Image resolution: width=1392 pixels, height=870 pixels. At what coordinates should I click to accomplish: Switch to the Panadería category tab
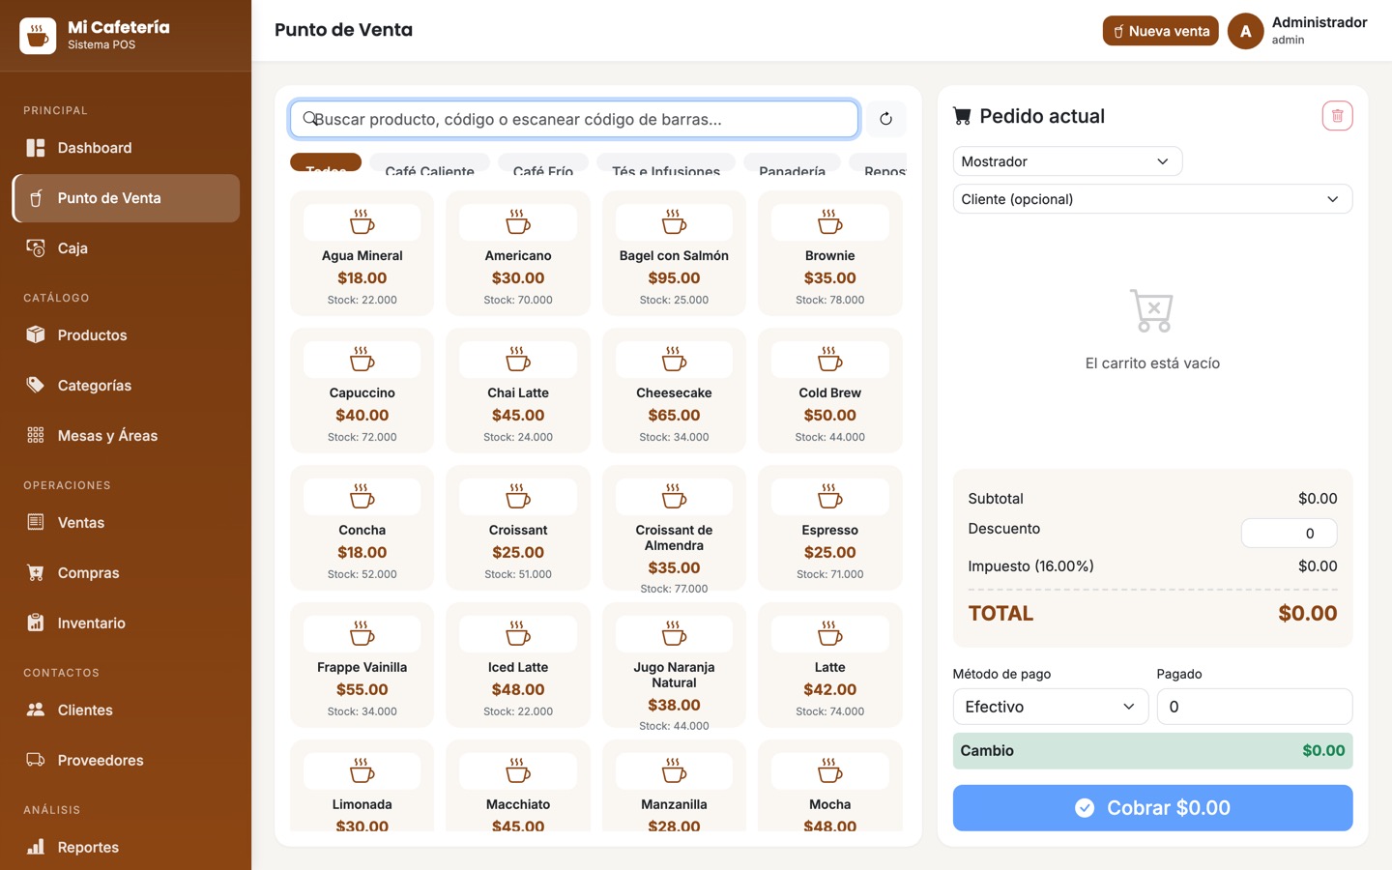pos(792,164)
